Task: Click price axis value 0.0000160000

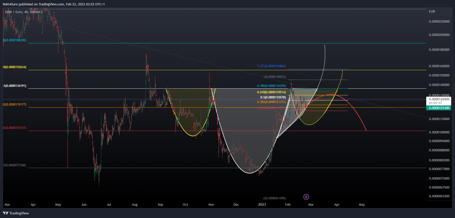Action: coord(439,66)
